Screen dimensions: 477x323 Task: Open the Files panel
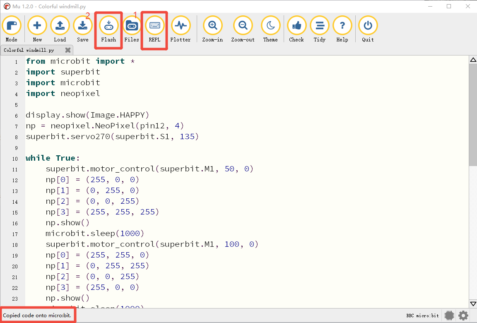(x=131, y=29)
